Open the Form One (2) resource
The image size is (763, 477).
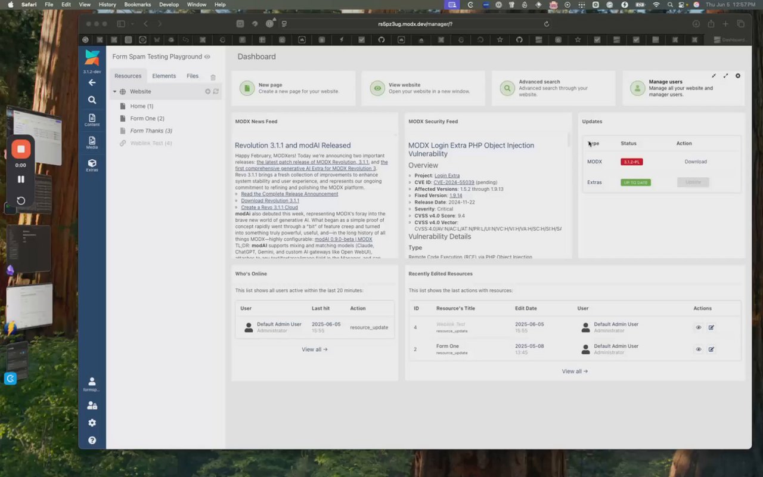(147, 119)
